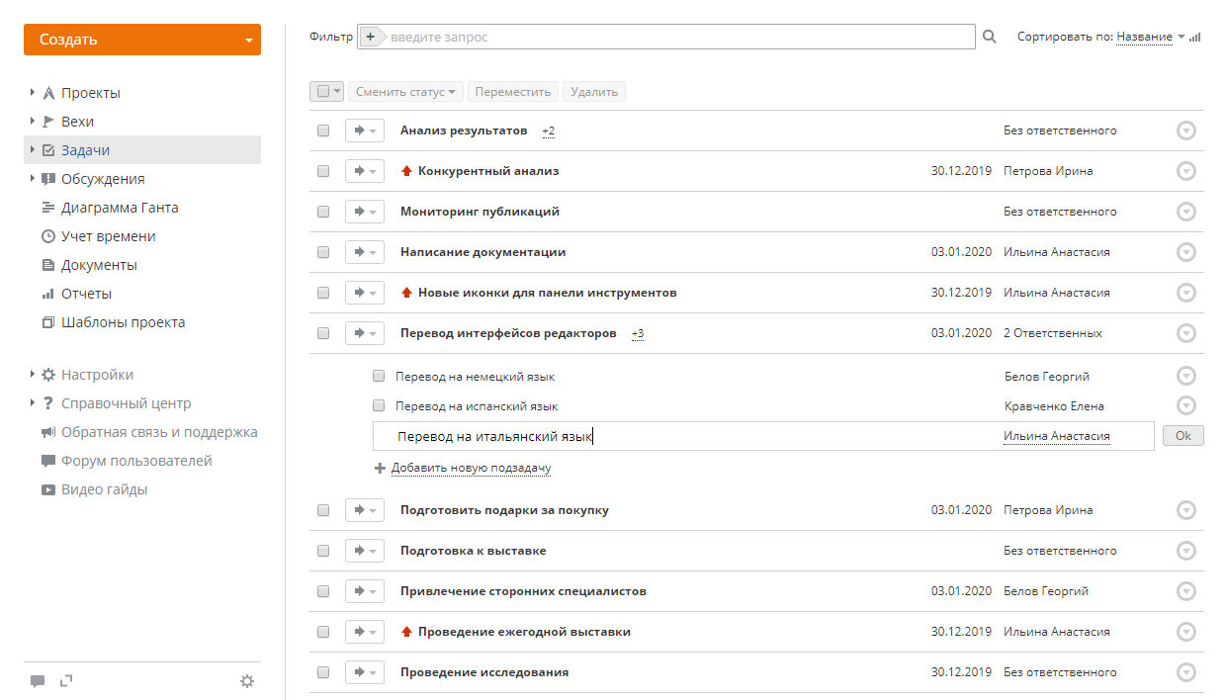
Task: Open Форум пользователей in the sidebar
Action: click(136, 461)
